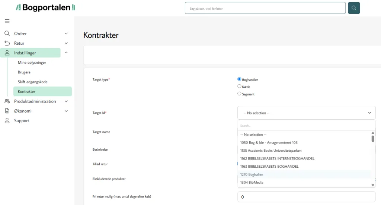Image resolution: width=381 pixels, height=205 pixels.
Task: Choose "1163 BIBELSELSKABETS BOGHANDEL"
Action: coord(305,167)
